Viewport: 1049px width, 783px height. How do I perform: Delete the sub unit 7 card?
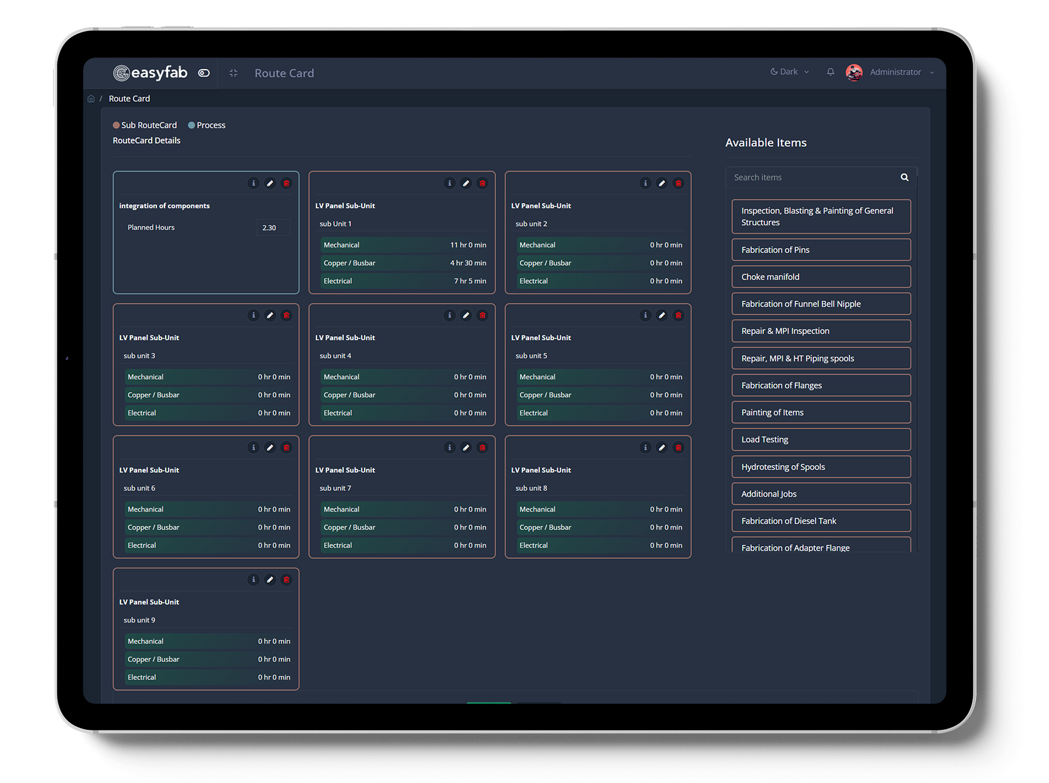[482, 448]
